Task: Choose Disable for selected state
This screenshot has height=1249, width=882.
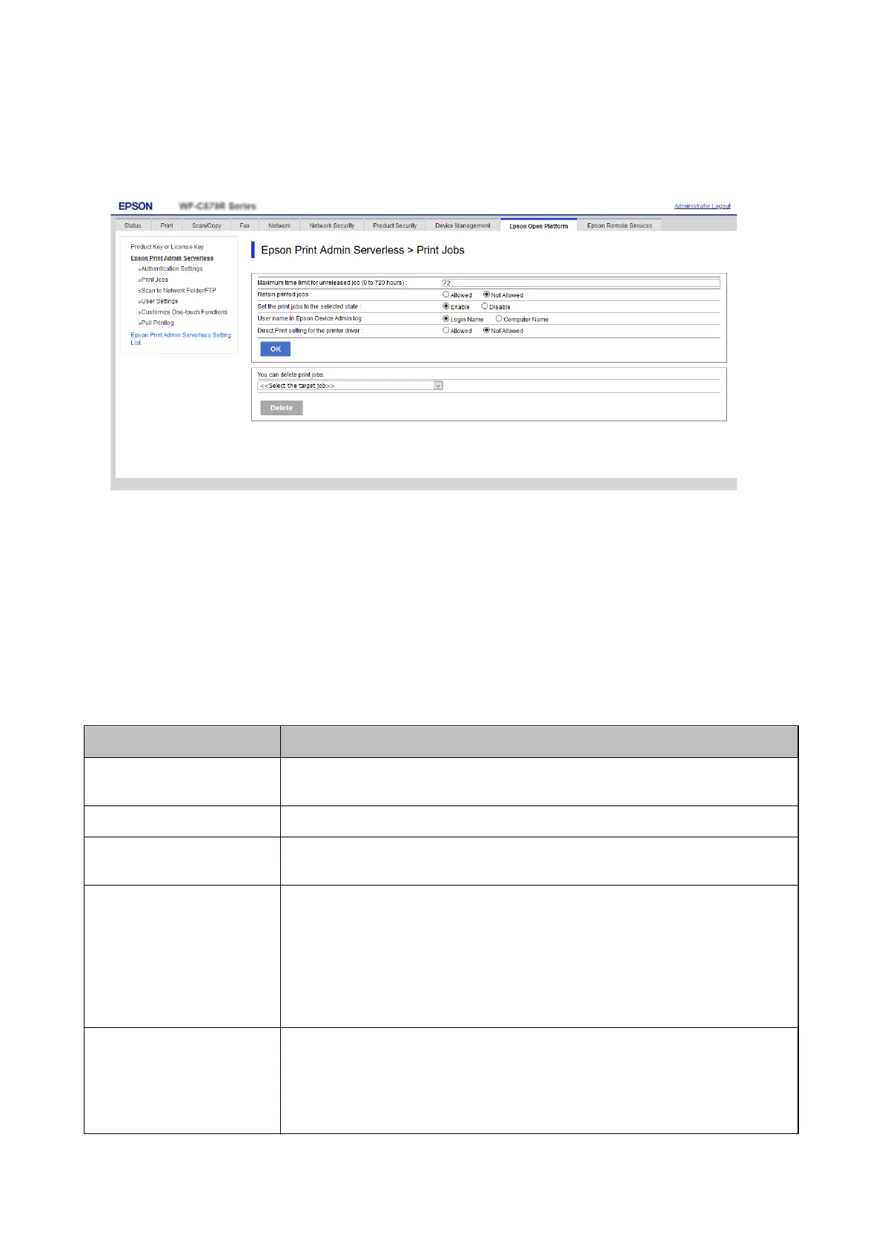Action: pos(484,306)
